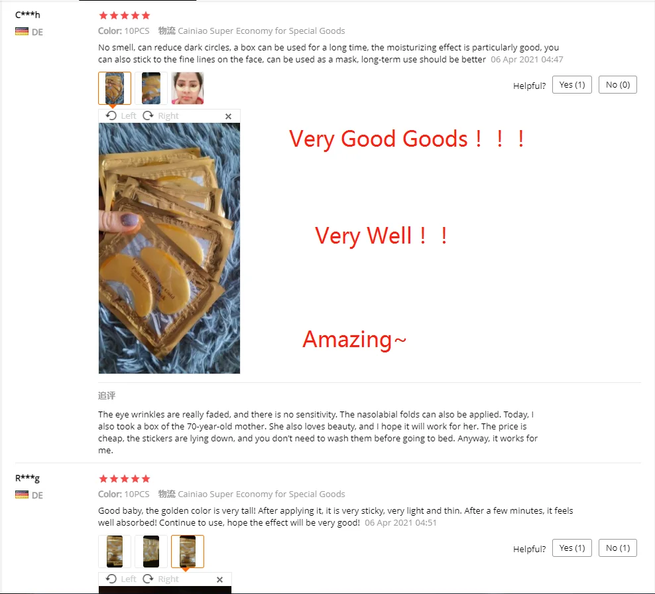Click the large gold eye mask photo
The image size is (655, 594).
(x=169, y=248)
